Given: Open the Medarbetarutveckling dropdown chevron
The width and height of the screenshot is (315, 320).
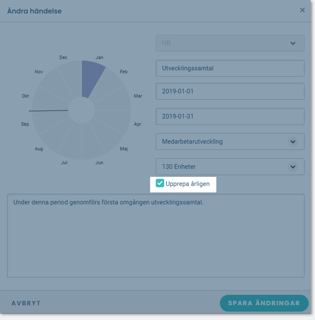Looking at the screenshot, I should (x=293, y=141).
